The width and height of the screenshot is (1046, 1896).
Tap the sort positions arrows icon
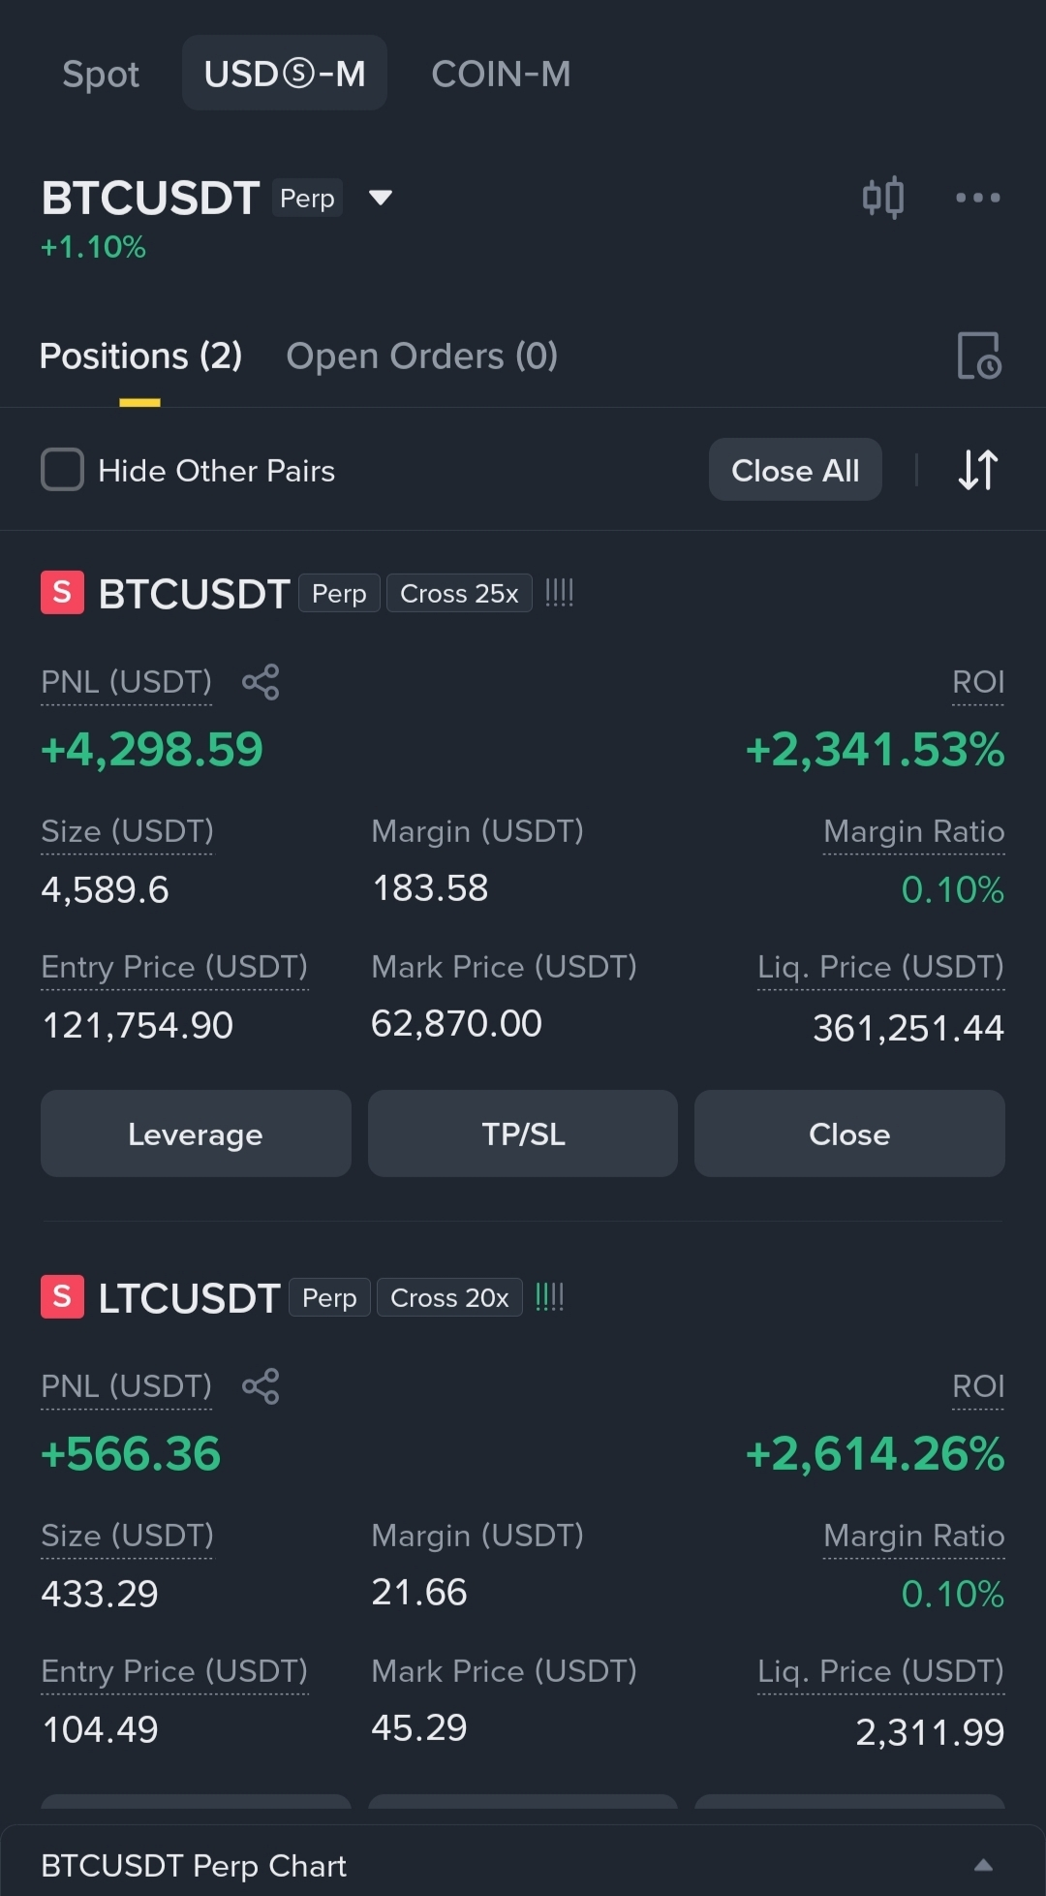(977, 470)
